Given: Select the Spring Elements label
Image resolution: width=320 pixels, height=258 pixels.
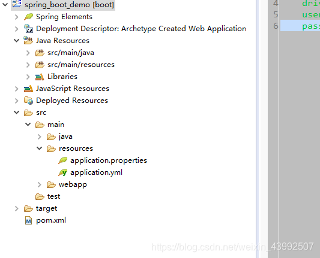Looking at the screenshot, I should point(64,17).
